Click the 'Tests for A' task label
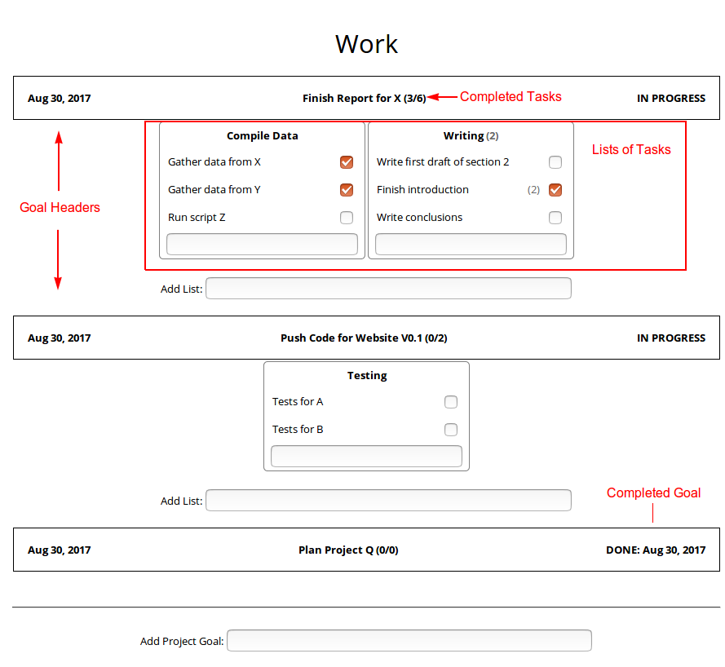 tap(298, 402)
